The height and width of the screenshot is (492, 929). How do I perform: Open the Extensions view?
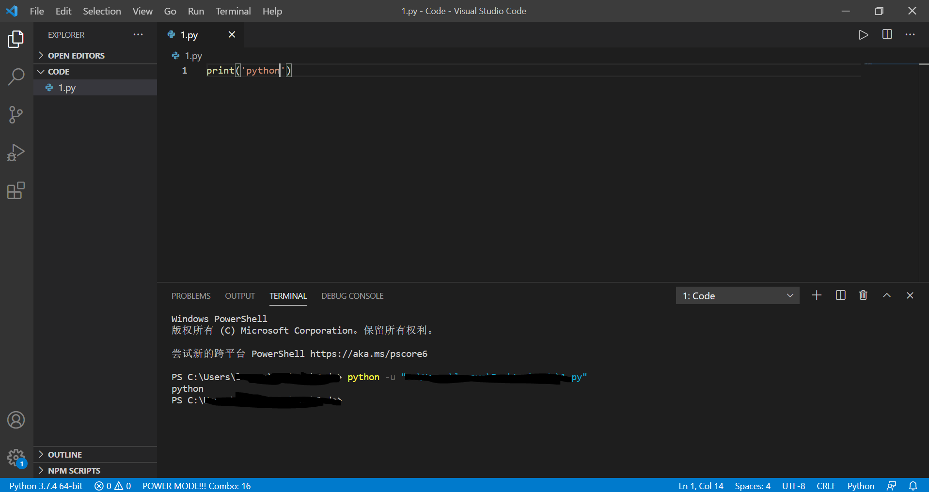(16, 190)
